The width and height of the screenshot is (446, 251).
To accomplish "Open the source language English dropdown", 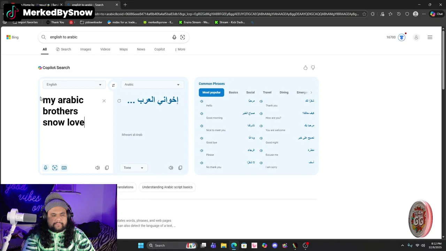I will click(x=74, y=84).
